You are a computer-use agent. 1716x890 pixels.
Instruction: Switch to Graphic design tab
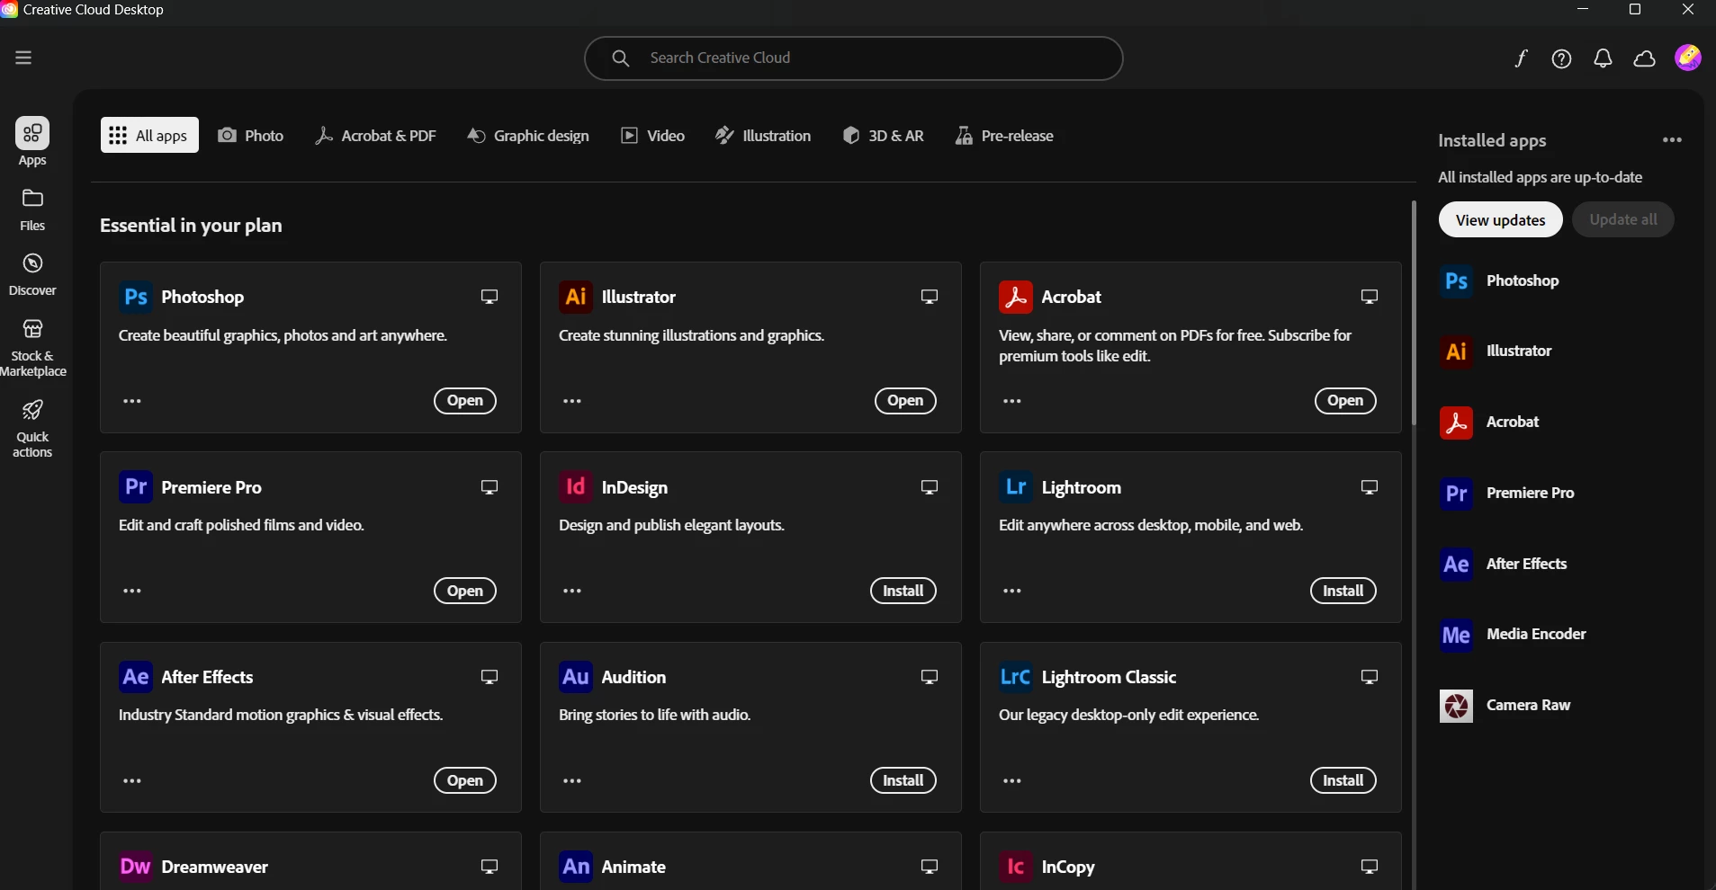(528, 136)
